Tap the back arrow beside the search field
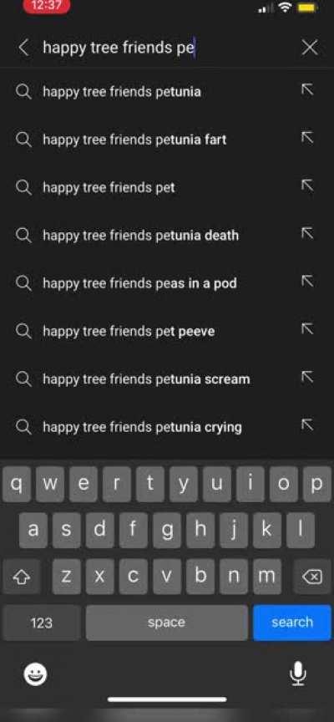Viewport: 334px width, 722px height. click(23, 47)
